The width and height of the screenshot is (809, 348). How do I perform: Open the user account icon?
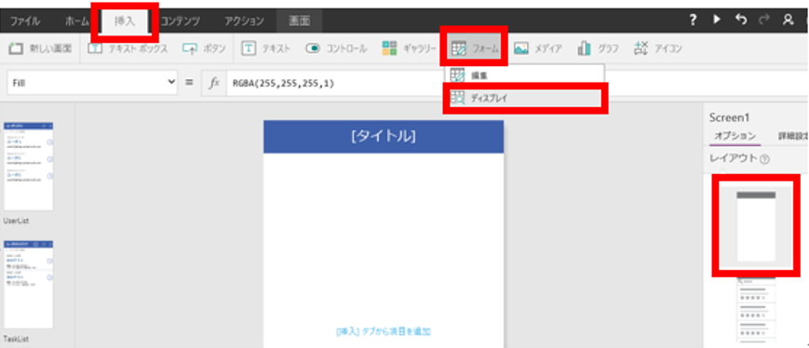[788, 20]
